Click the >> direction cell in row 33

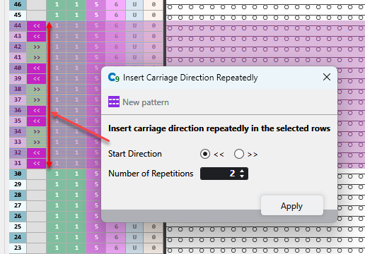pos(36,143)
